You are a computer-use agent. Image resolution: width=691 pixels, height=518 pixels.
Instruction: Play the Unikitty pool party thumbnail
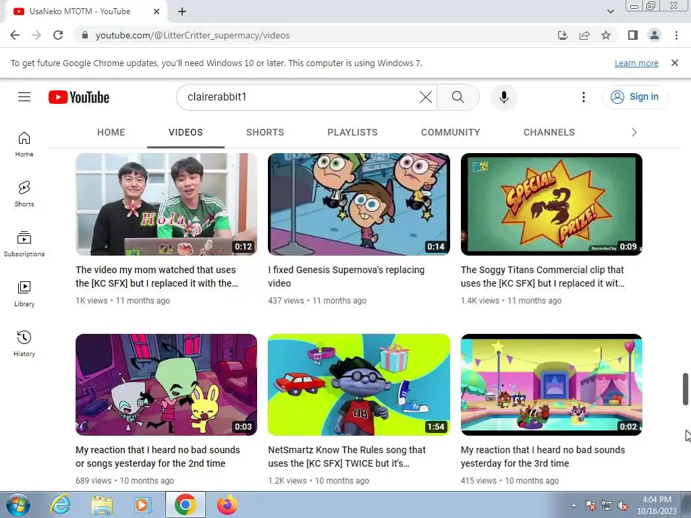(x=551, y=384)
